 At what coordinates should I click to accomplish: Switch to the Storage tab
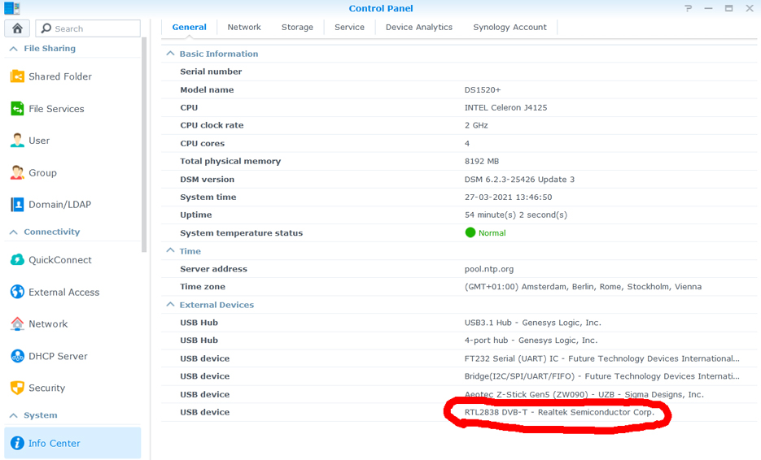[x=297, y=27]
